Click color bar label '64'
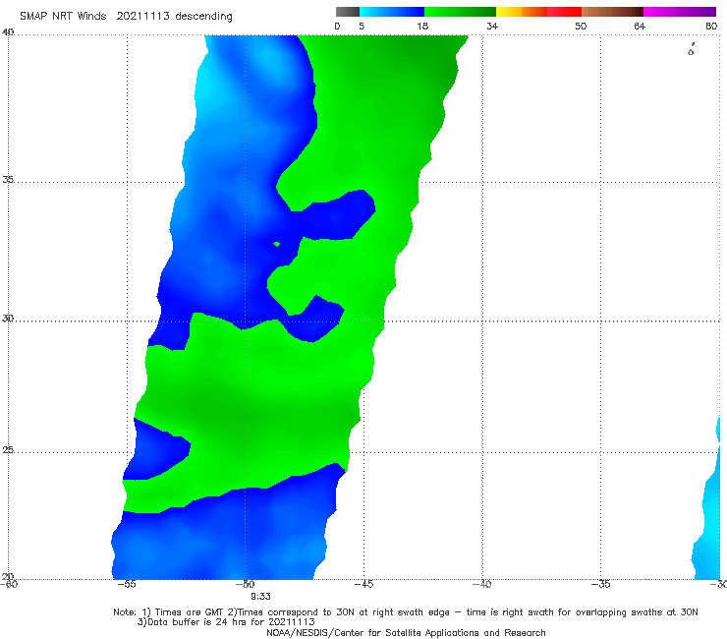 [x=640, y=27]
